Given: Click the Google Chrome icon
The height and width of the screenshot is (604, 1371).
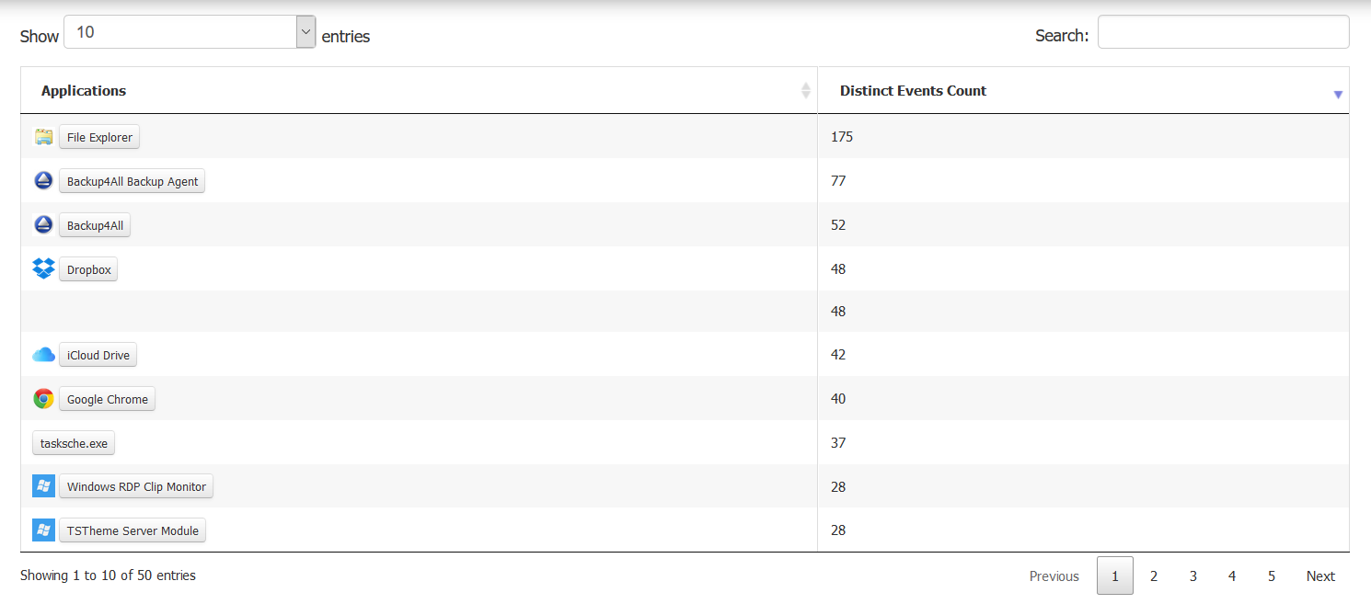Looking at the screenshot, I should [x=43, y=399].
